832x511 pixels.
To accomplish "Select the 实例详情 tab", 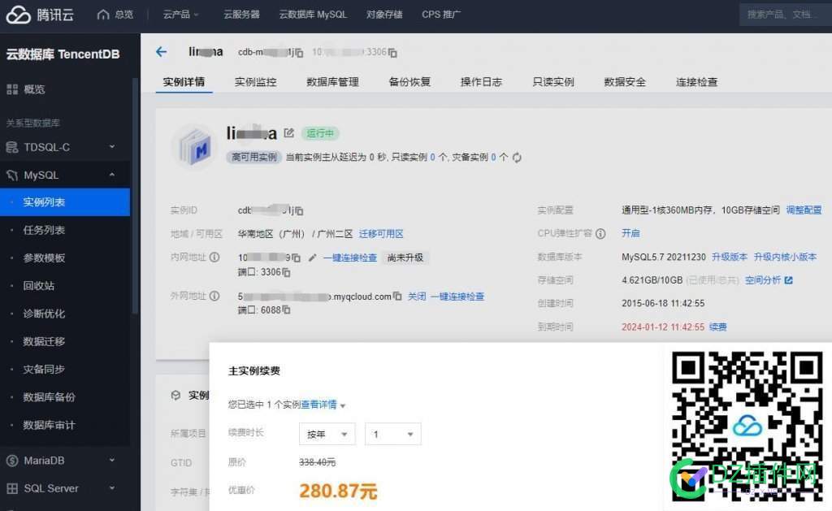I will 184,82.
